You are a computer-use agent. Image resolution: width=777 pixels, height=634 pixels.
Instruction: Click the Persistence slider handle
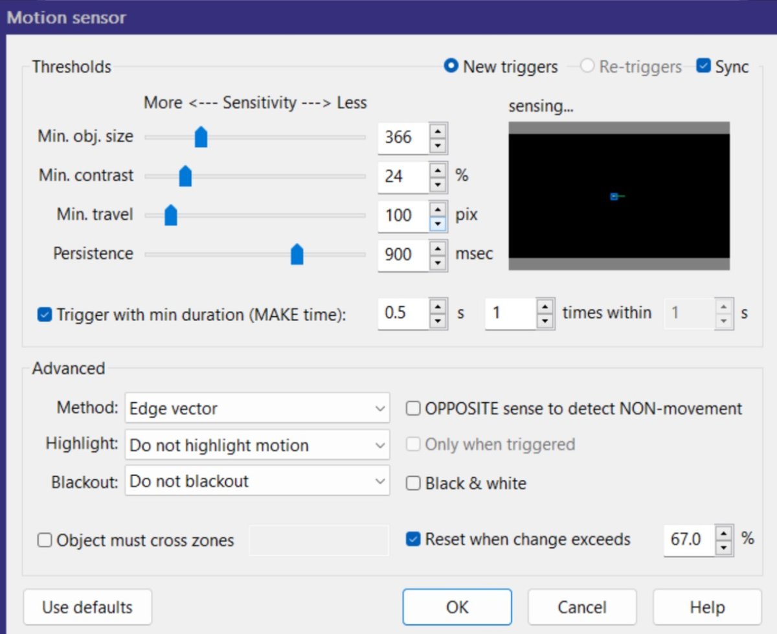tap(297, 254)
